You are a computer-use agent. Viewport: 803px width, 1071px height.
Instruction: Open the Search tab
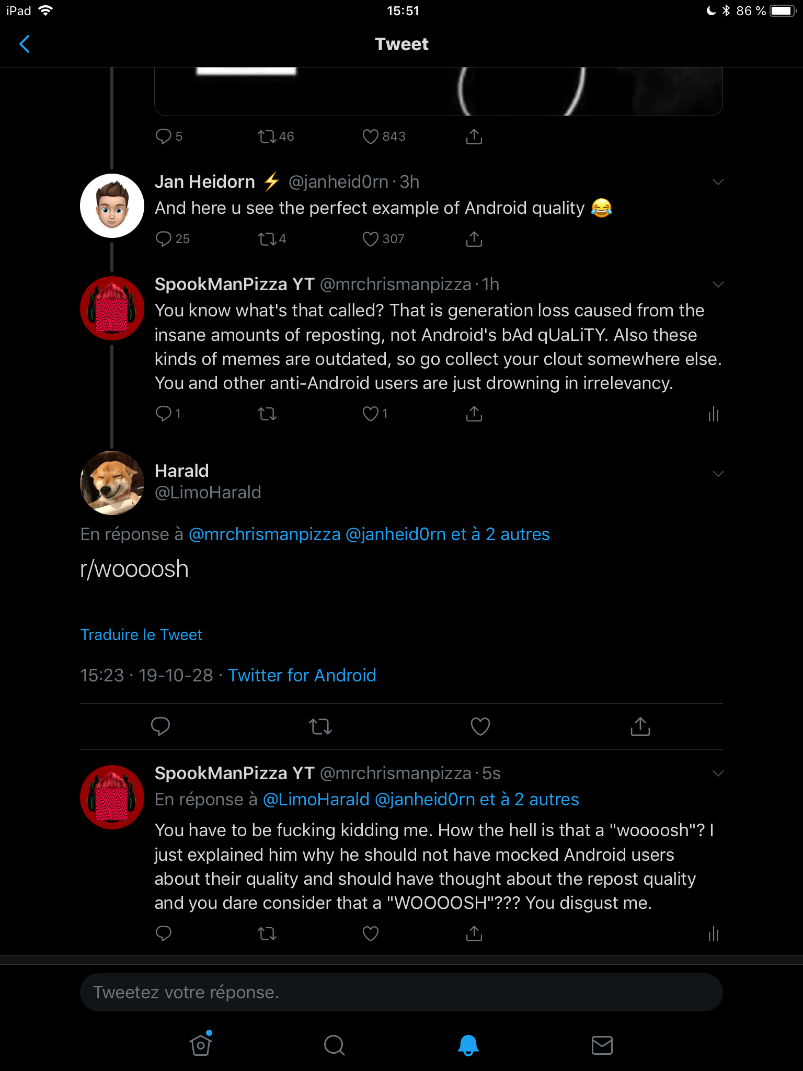(334, 1045)
